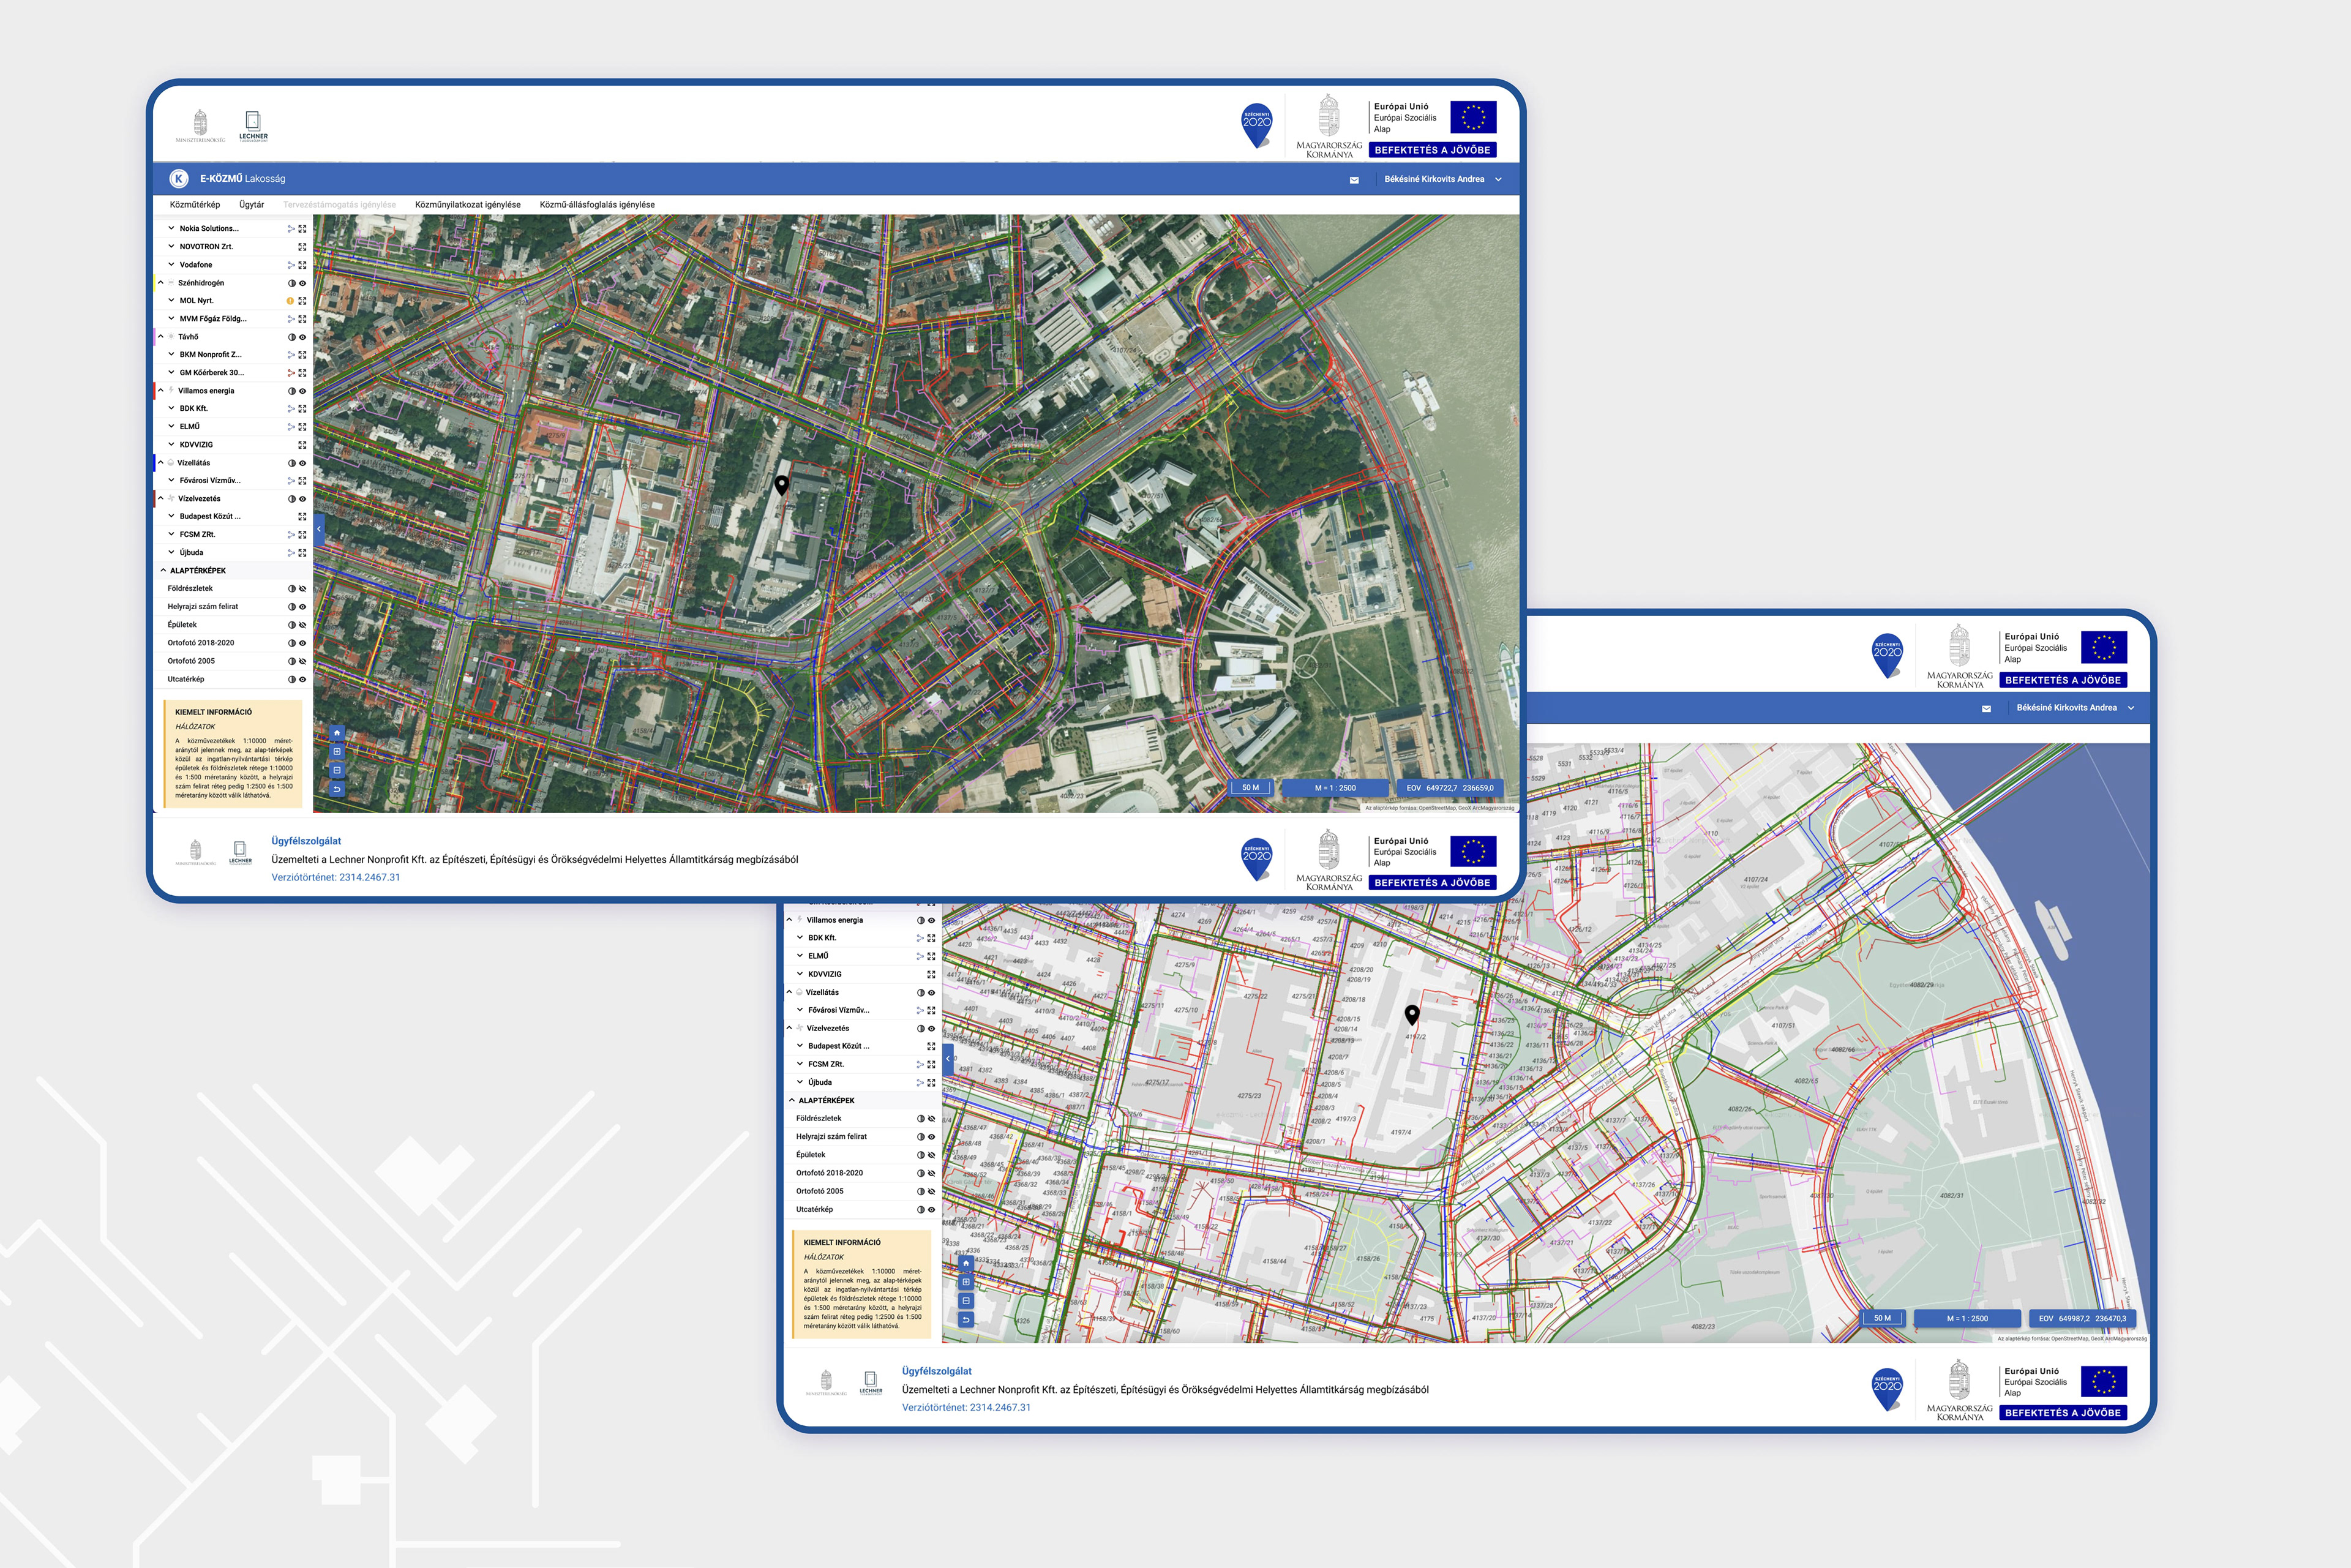Expand the ELMŰ provider entry
Screen dimensions: 2351x1568
(171, 426)
